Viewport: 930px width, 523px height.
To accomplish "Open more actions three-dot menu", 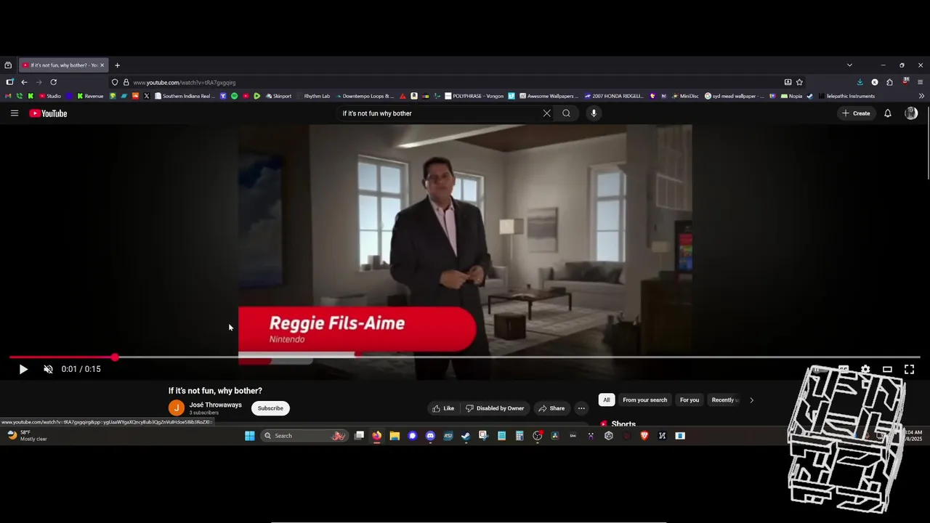I will click(x=581, y=408).
